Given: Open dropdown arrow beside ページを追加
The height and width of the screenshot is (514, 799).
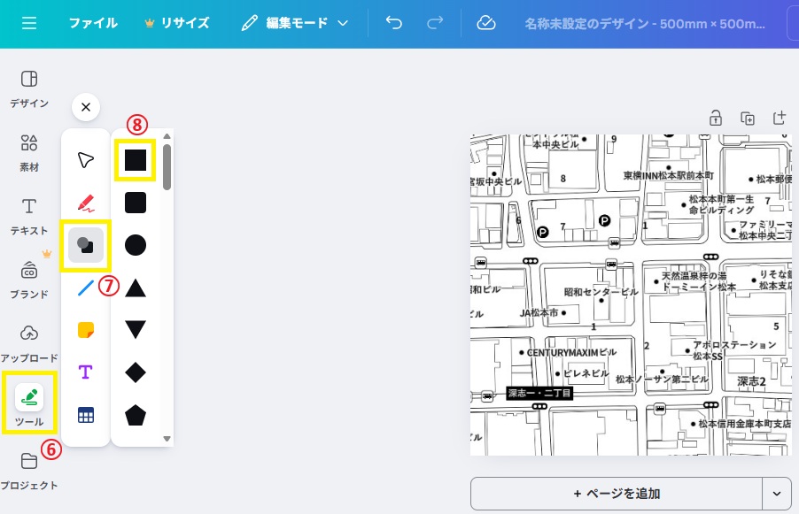Looking at the screenshot, I should click(x=777, y=494).
